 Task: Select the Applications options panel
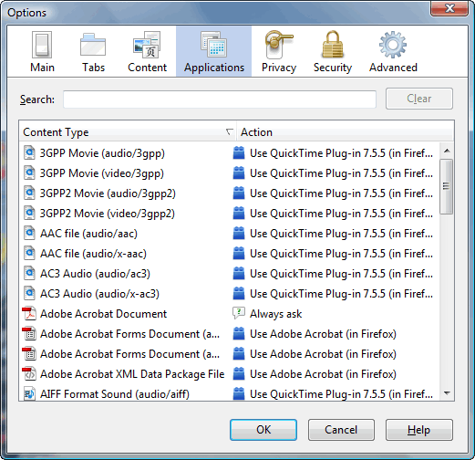tap(214, 51)
